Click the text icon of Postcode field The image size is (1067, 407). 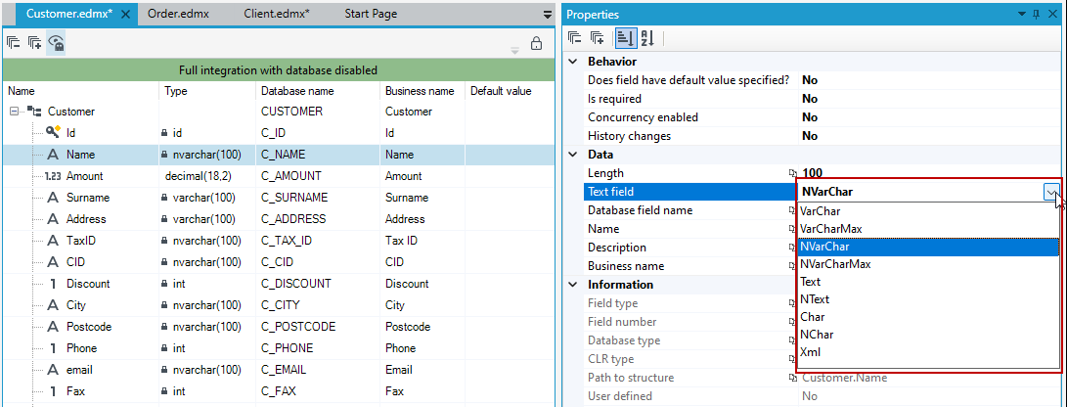(53, 327)
